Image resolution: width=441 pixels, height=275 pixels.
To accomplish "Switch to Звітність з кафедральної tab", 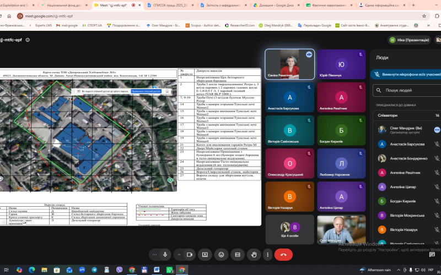I will [223, 5].
